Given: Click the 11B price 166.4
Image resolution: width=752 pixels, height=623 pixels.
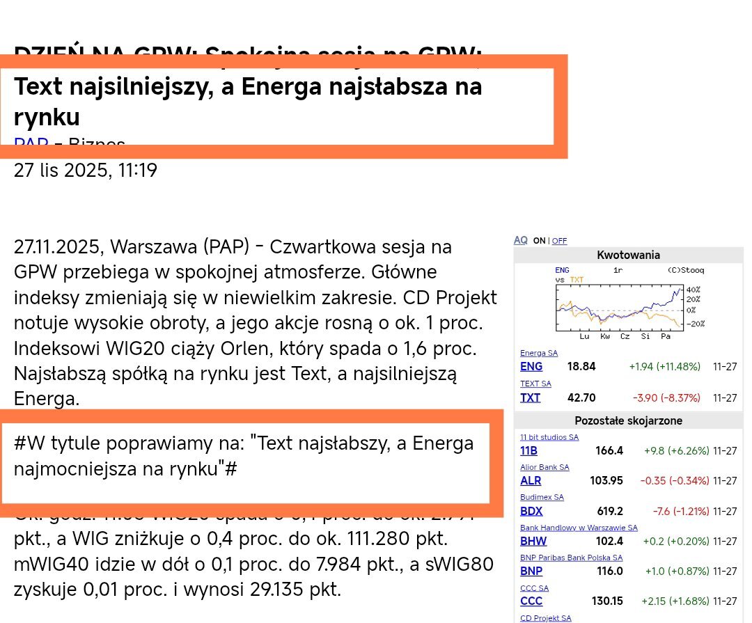Looking at the screenshot, I should click(609, 451).
